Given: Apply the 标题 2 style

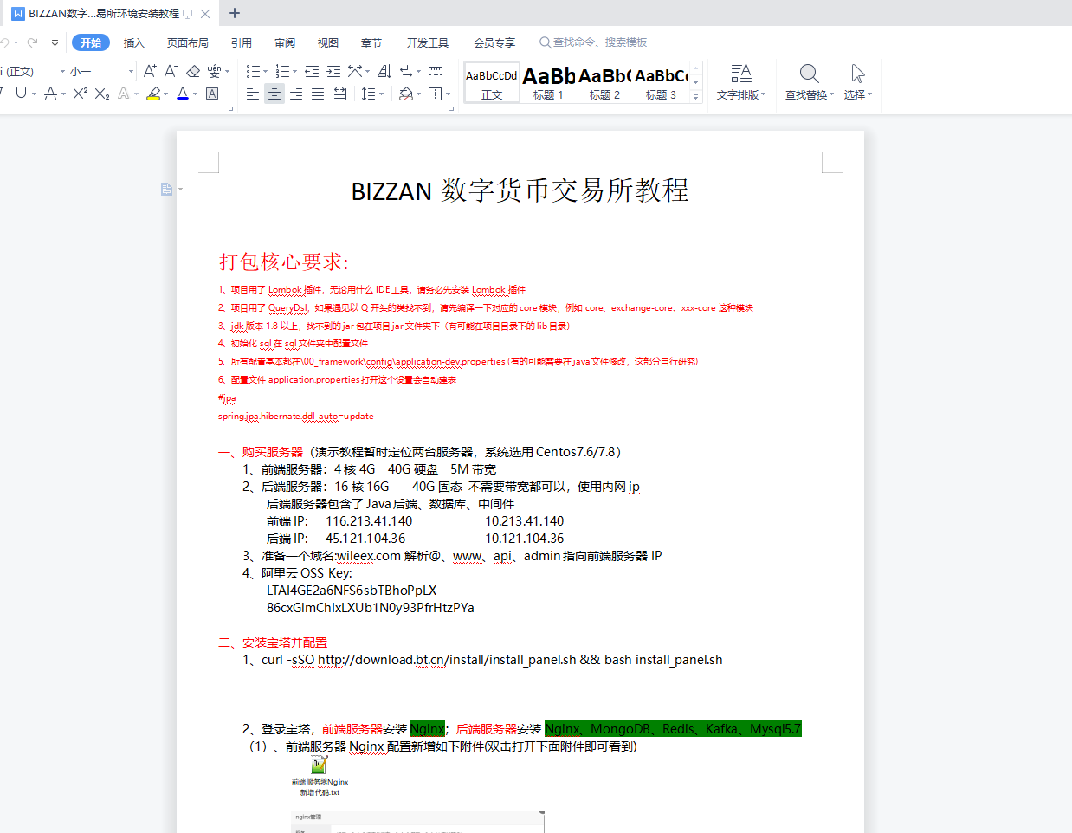Looking at the screenshot, I should [604, 82].
